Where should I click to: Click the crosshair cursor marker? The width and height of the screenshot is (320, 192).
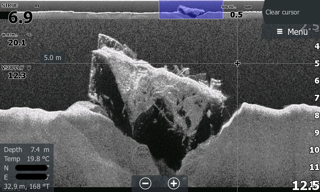(238, 63)
